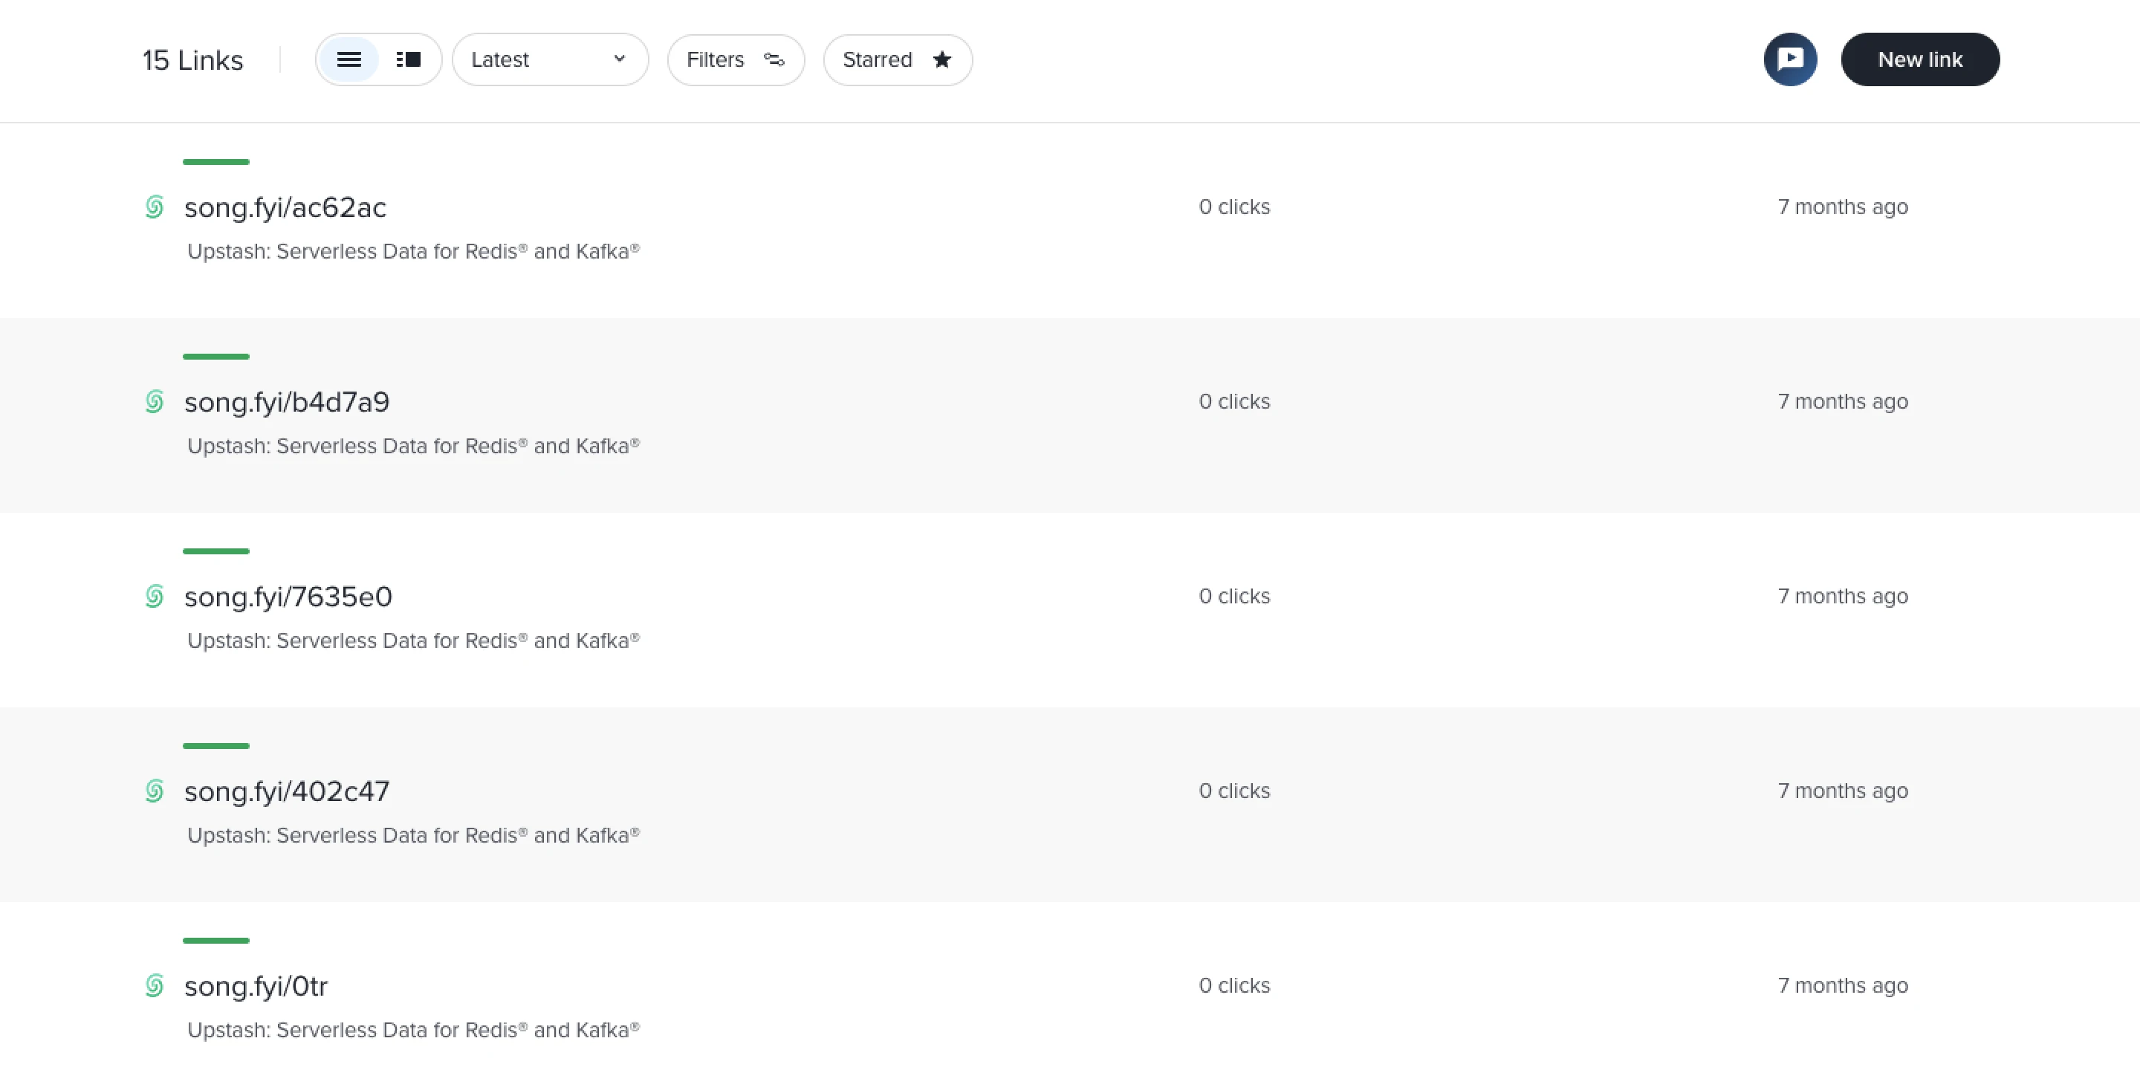Click green tag bar above song.fyi/7635e0
Image resolution: width=2140 pixels, height=1070 pixels.
coord(216,551)
